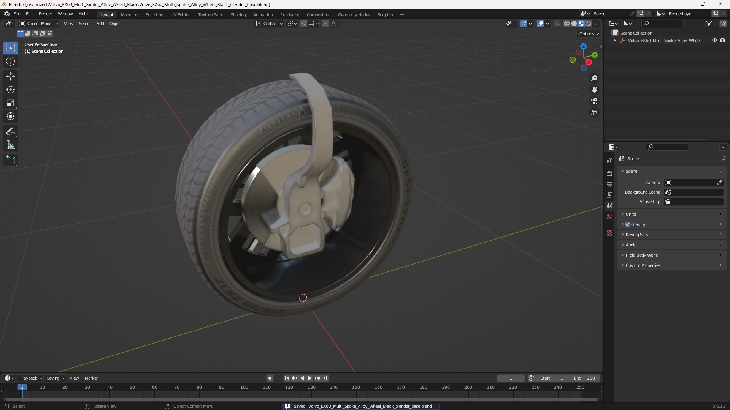The height and width of the screenshot is (410, 730).
Task: Click the timeline playhead at frame 1
Action: 22,387
